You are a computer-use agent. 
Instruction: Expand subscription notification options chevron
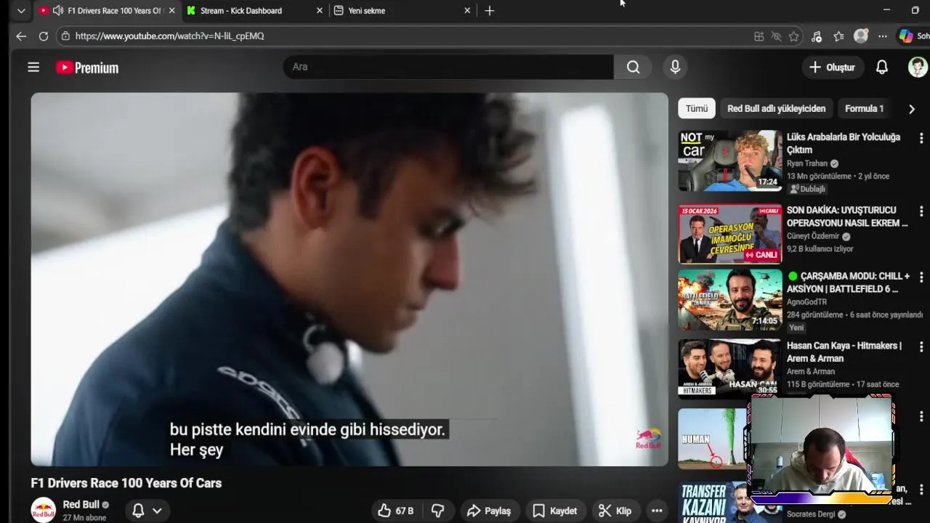tap(157, 511)
